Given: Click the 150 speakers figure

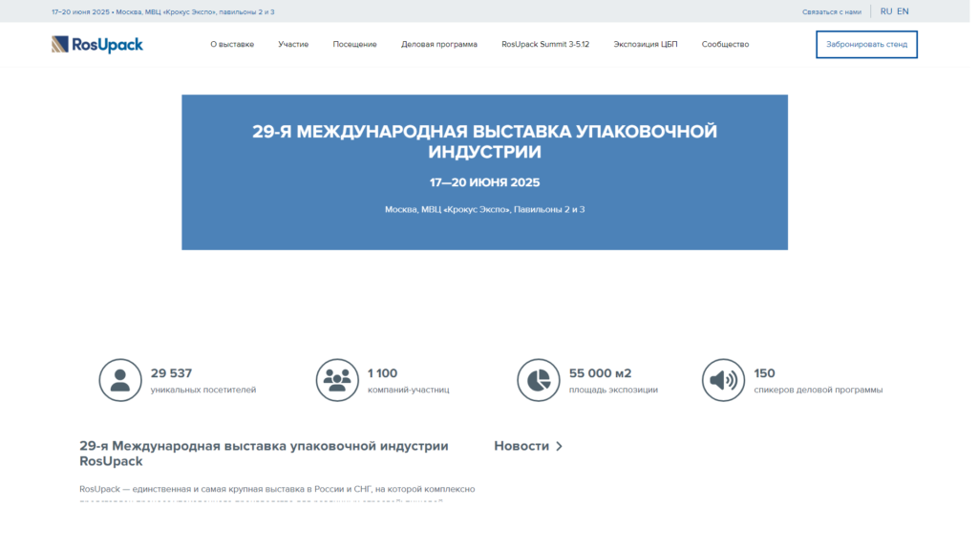Looking at the screenshot, I should coord(764,373).
